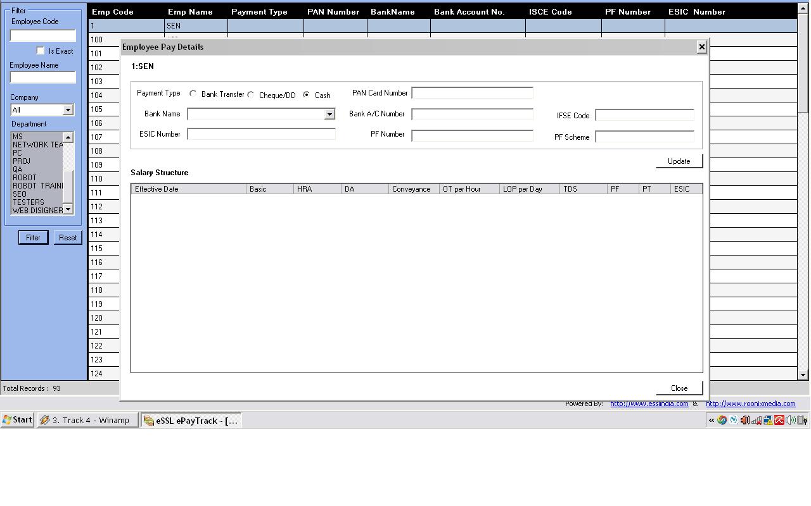Click the Update button
The image size is (811, 506).
tap(679, 161)
